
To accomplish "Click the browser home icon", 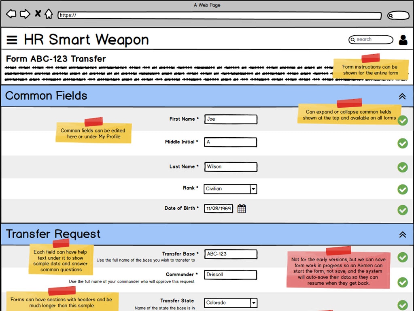I will click(49, 13).
